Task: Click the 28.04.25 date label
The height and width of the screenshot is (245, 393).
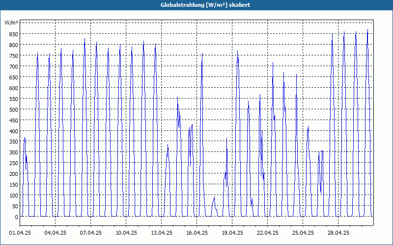Action: pyautogui.click(x=338, y=233)
